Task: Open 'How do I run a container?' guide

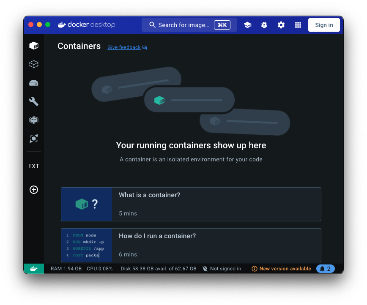Action: [x=191, y=245]
